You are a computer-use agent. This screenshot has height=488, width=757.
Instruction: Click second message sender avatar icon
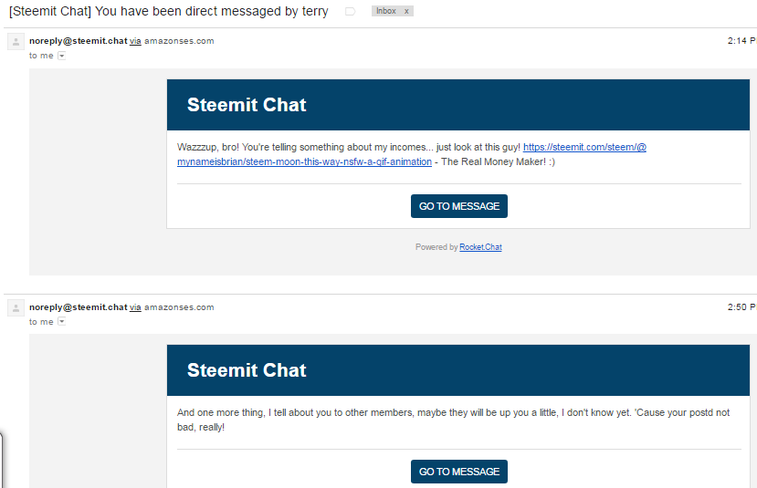tap(15, 308)
